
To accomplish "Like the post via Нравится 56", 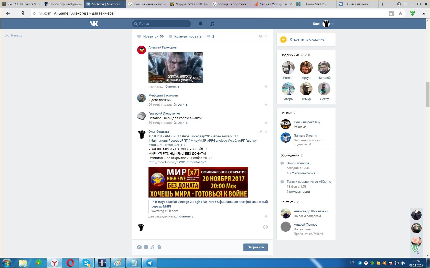I will click(150, 36).
